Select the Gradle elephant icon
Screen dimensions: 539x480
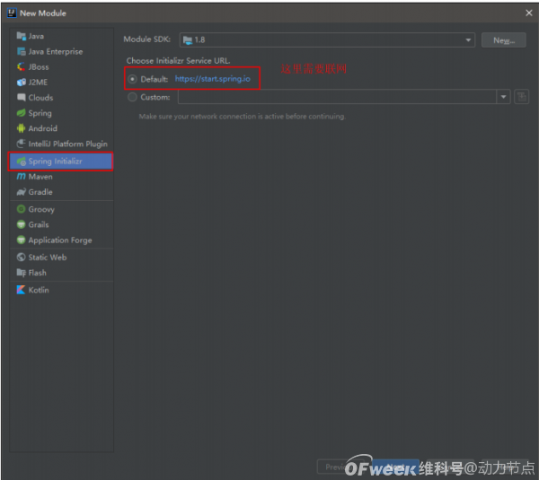click(22, 192)
